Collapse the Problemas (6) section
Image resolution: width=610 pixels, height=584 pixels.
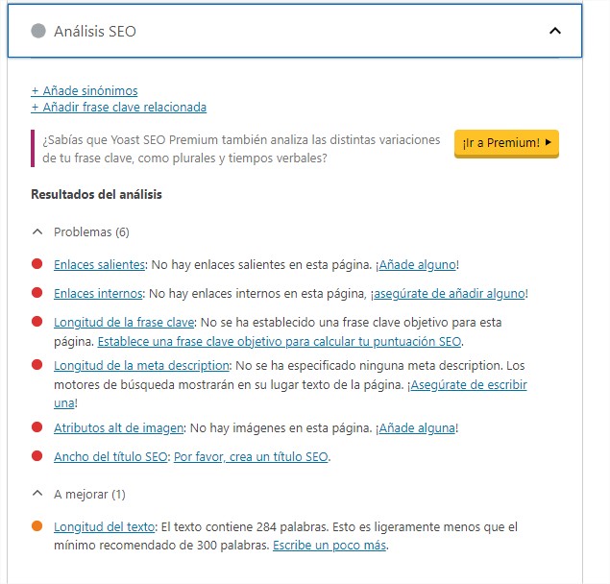37,231
